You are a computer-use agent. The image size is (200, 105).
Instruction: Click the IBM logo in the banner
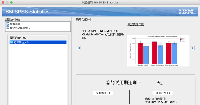[x=187, y=12]
